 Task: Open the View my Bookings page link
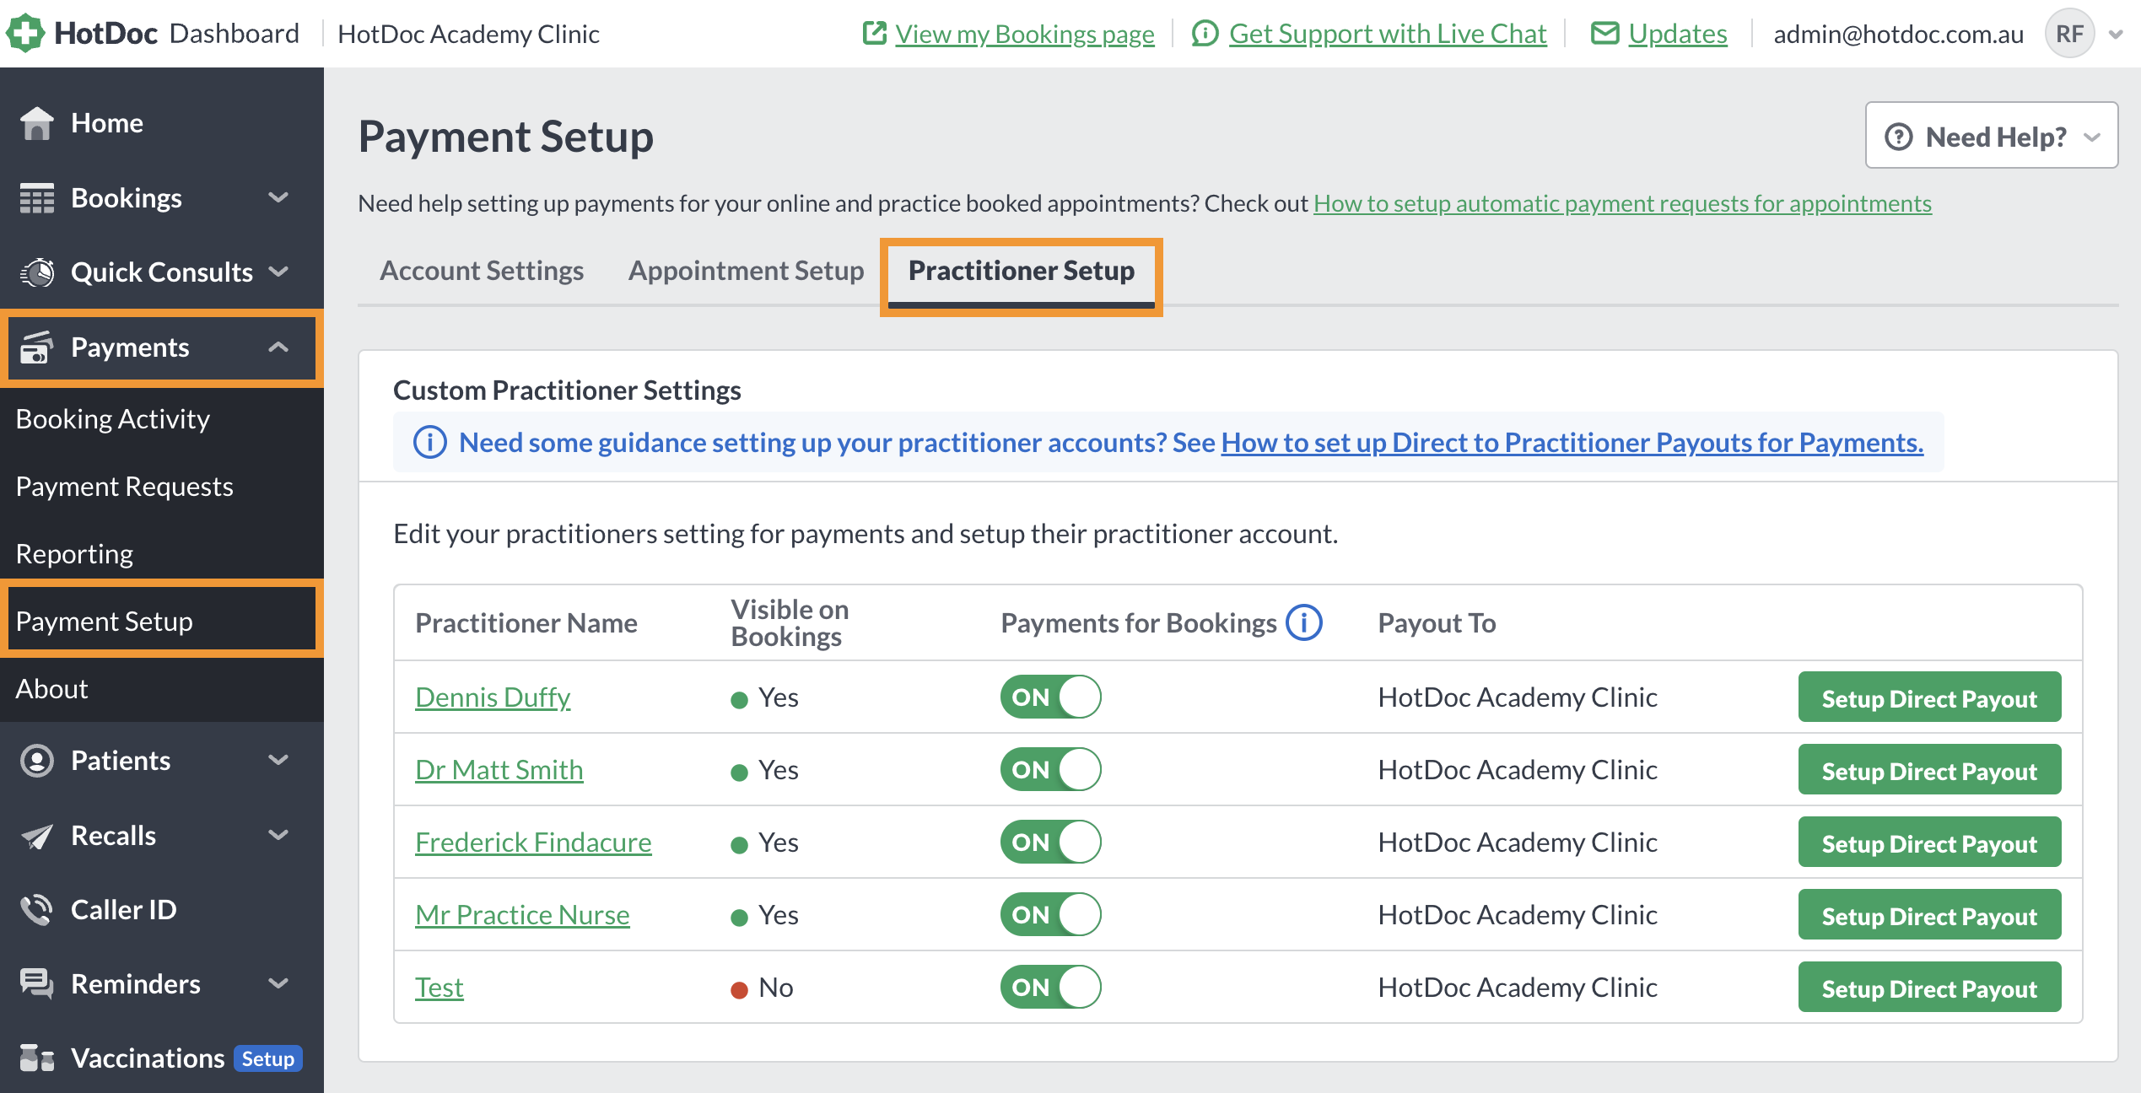1025,34
